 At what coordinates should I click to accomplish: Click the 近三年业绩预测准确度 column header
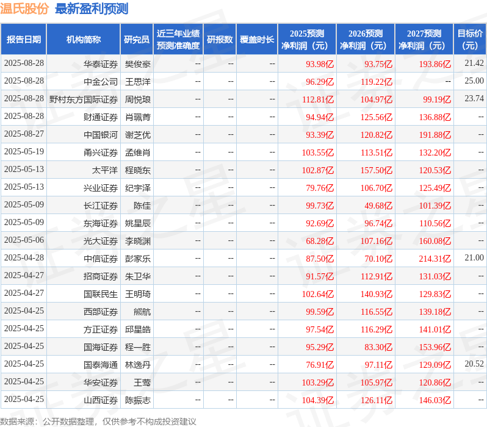click(x=178, y=40)
